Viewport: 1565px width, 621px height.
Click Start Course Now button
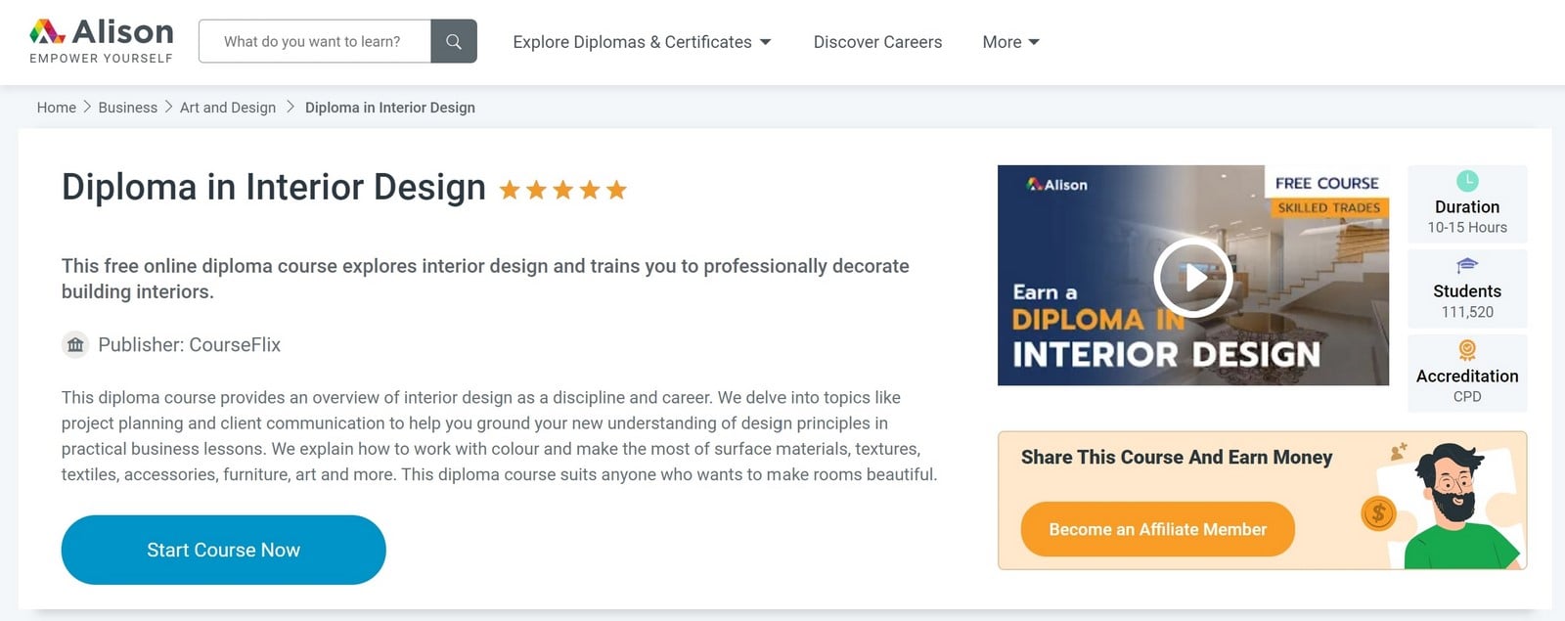click(x=223, y=550)
